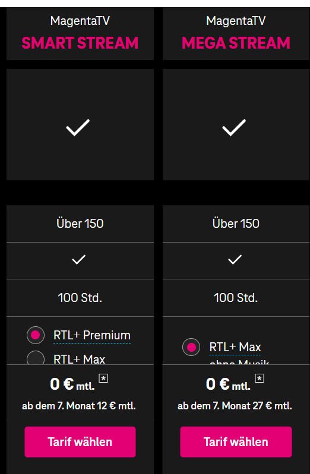Open RTL+ Premium info link
Image resolution: width=310 pixels, height=474 pixels.
(x=92, y=336)
